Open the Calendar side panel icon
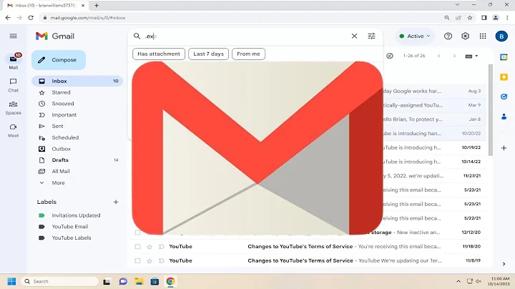 pos(504,57)
